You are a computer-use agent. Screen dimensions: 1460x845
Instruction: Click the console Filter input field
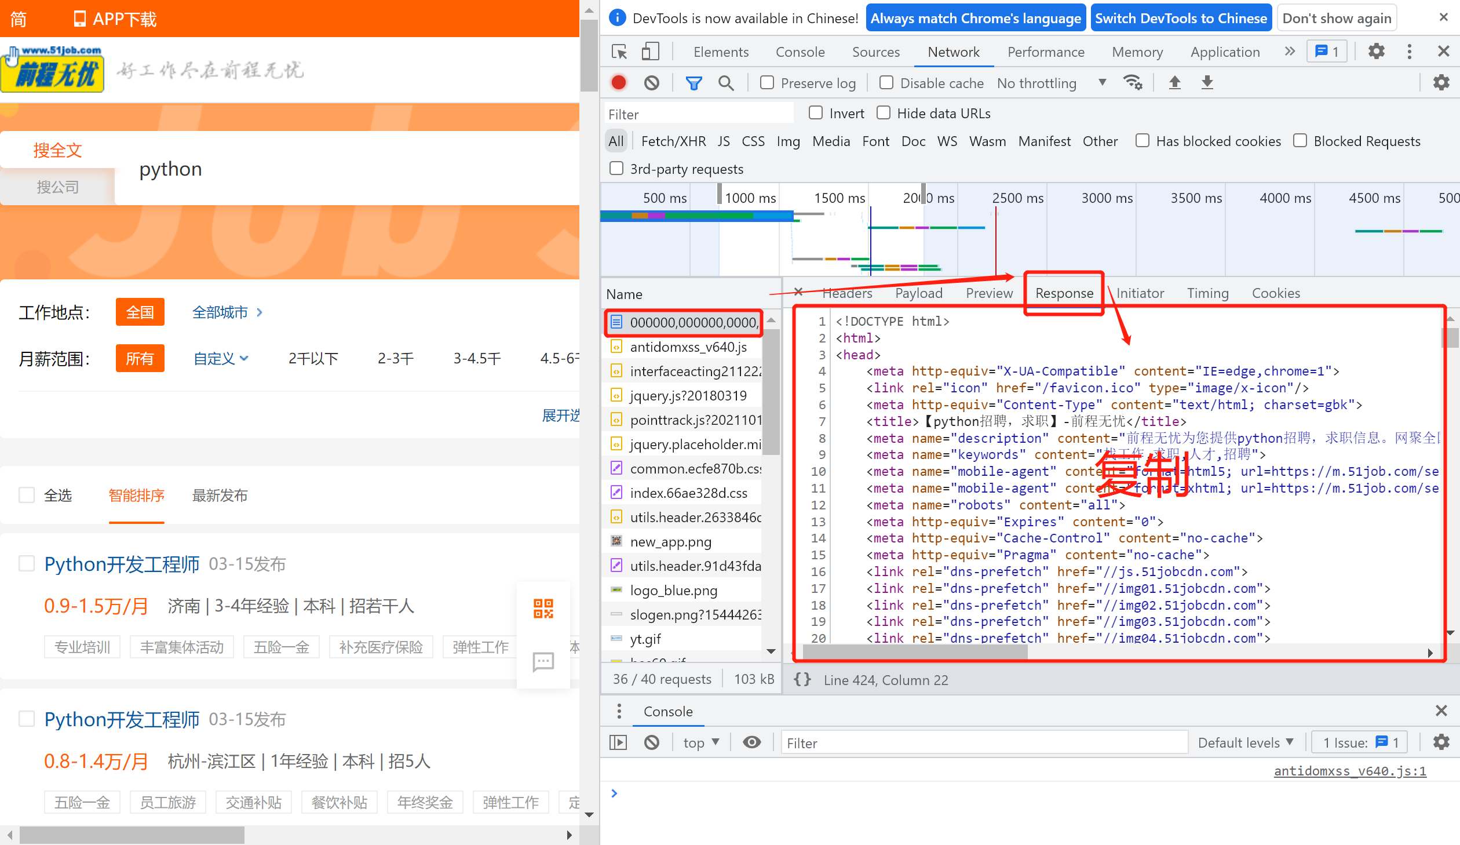tap(984, 742)
